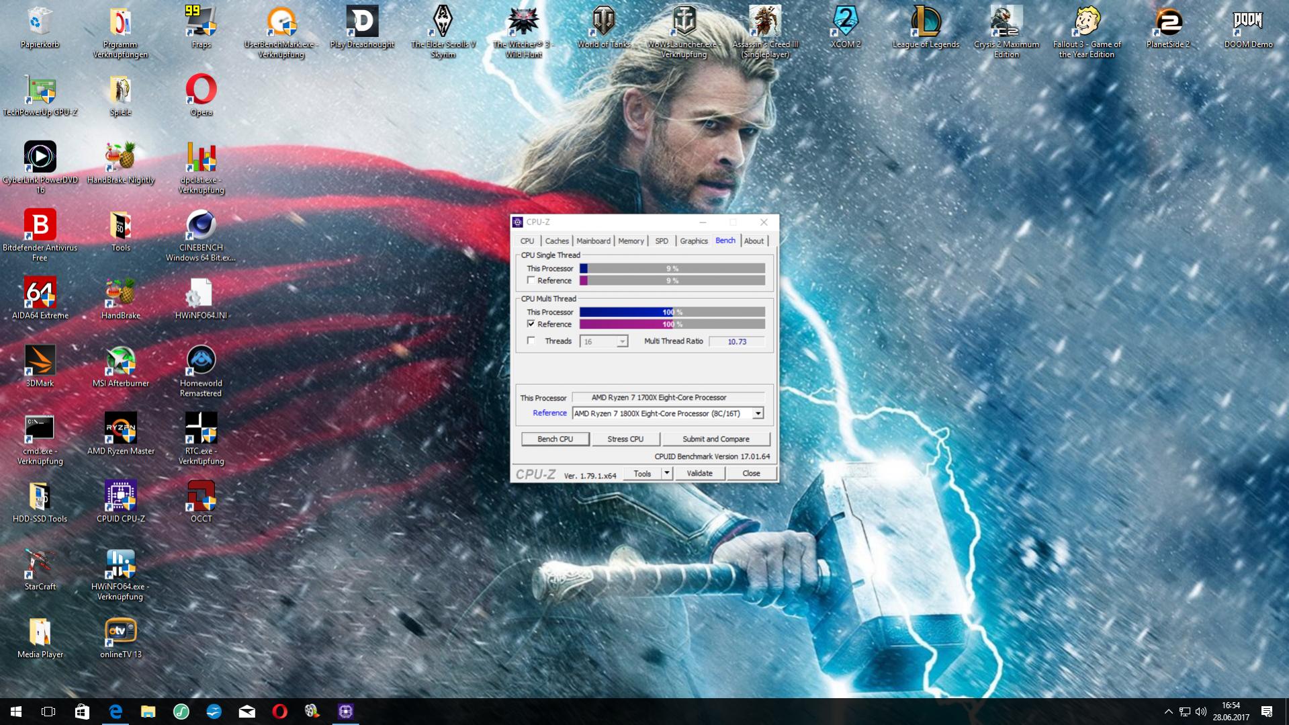This screenshot has width=1289, height=725.
Task: Click the Multi Thread Reference bar
Action: click(672, 324)
